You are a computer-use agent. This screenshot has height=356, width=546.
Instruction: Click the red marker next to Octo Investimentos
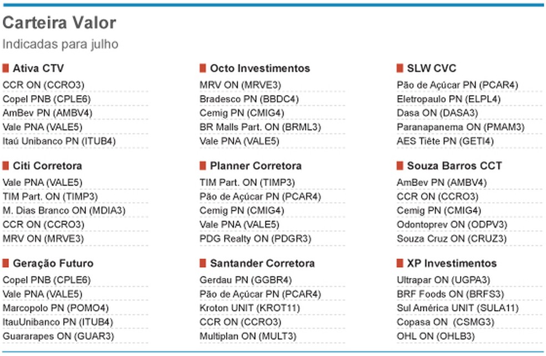click(203, 68)
